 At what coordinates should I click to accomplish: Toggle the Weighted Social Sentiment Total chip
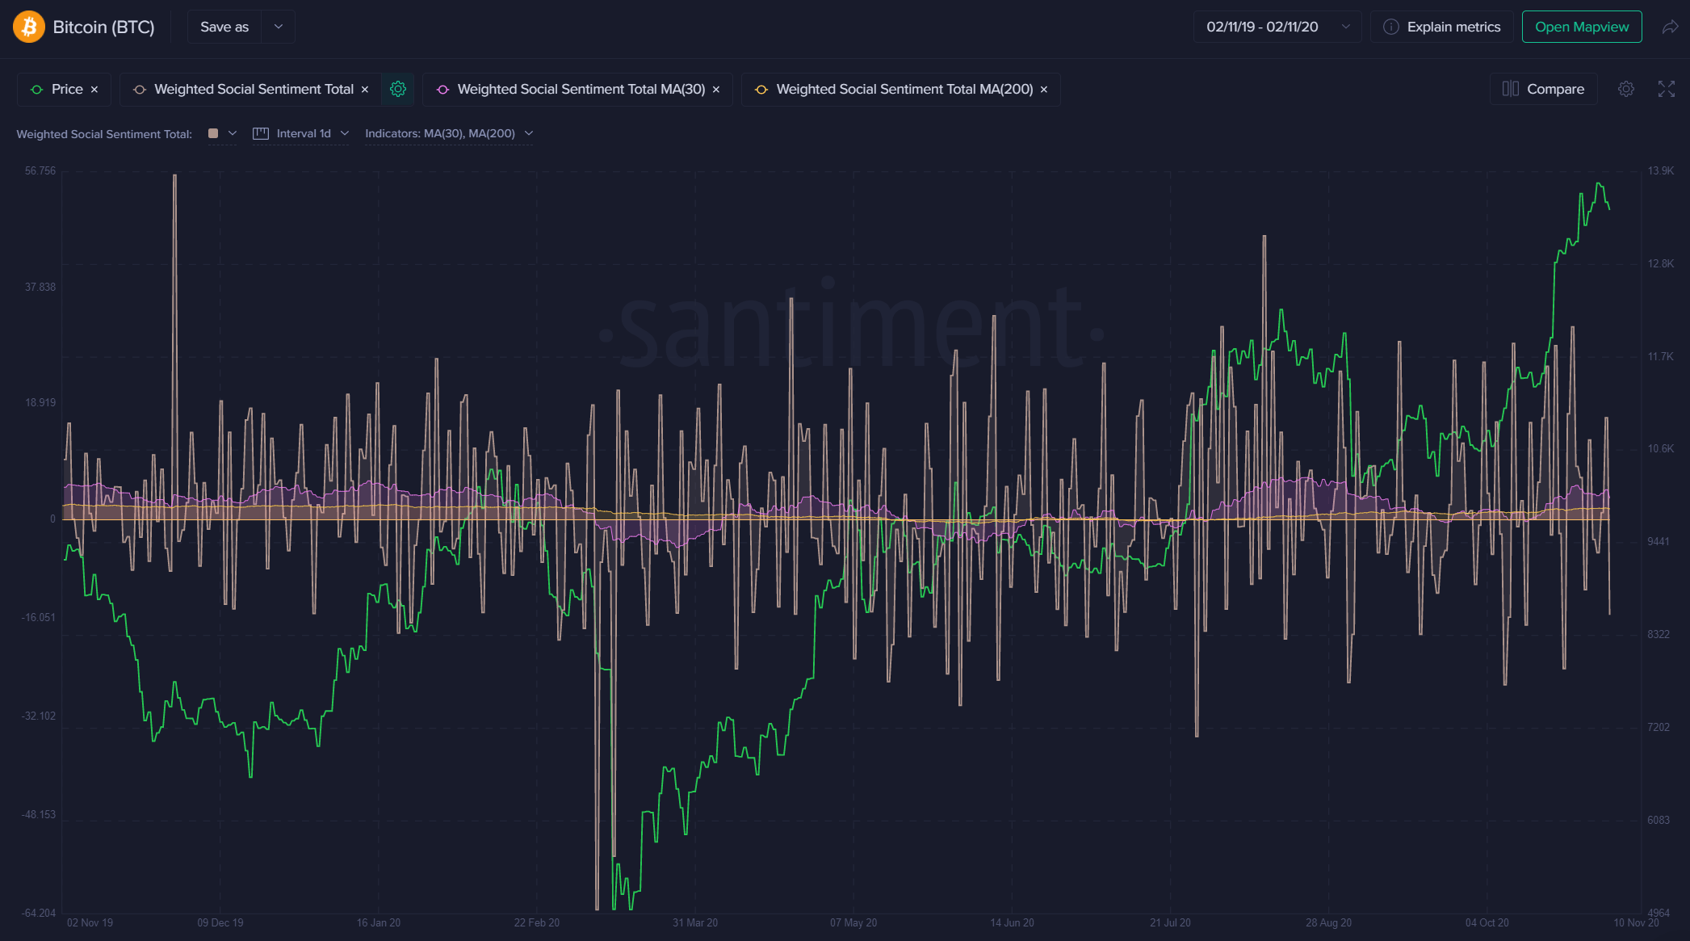point(250,89)
